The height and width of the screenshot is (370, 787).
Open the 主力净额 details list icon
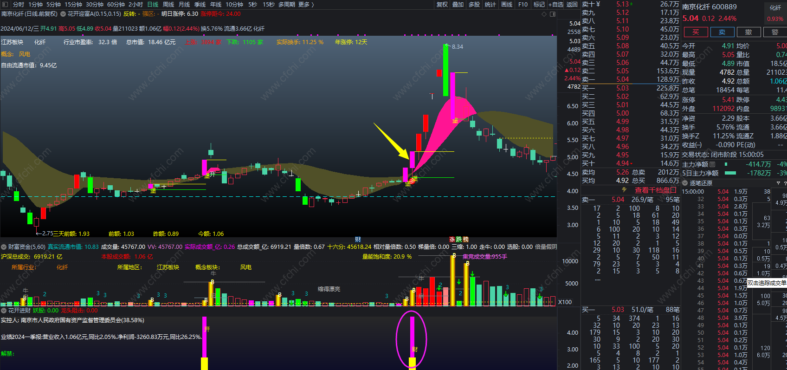click(712, 164)
